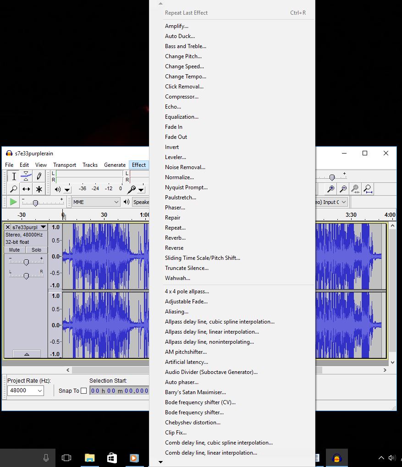Adjust the playback speed slider
The image size is (402, 467).
point(35,203)
